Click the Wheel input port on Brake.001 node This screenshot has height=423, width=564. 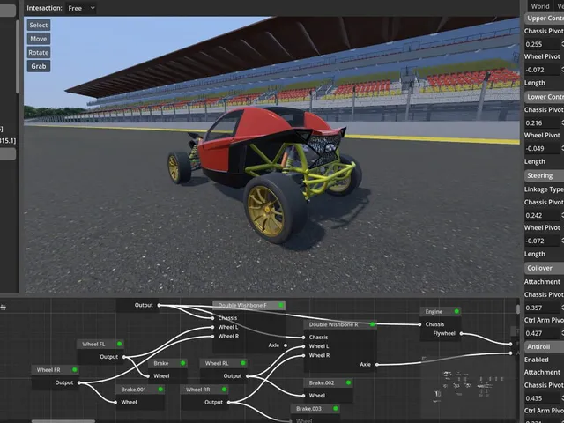(x=115, y=402)
